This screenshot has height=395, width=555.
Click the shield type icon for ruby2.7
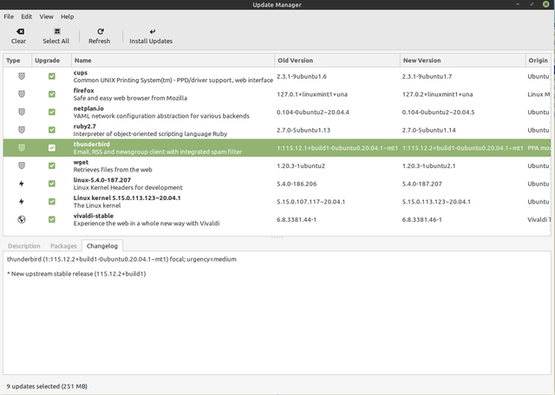click(22, 130)
